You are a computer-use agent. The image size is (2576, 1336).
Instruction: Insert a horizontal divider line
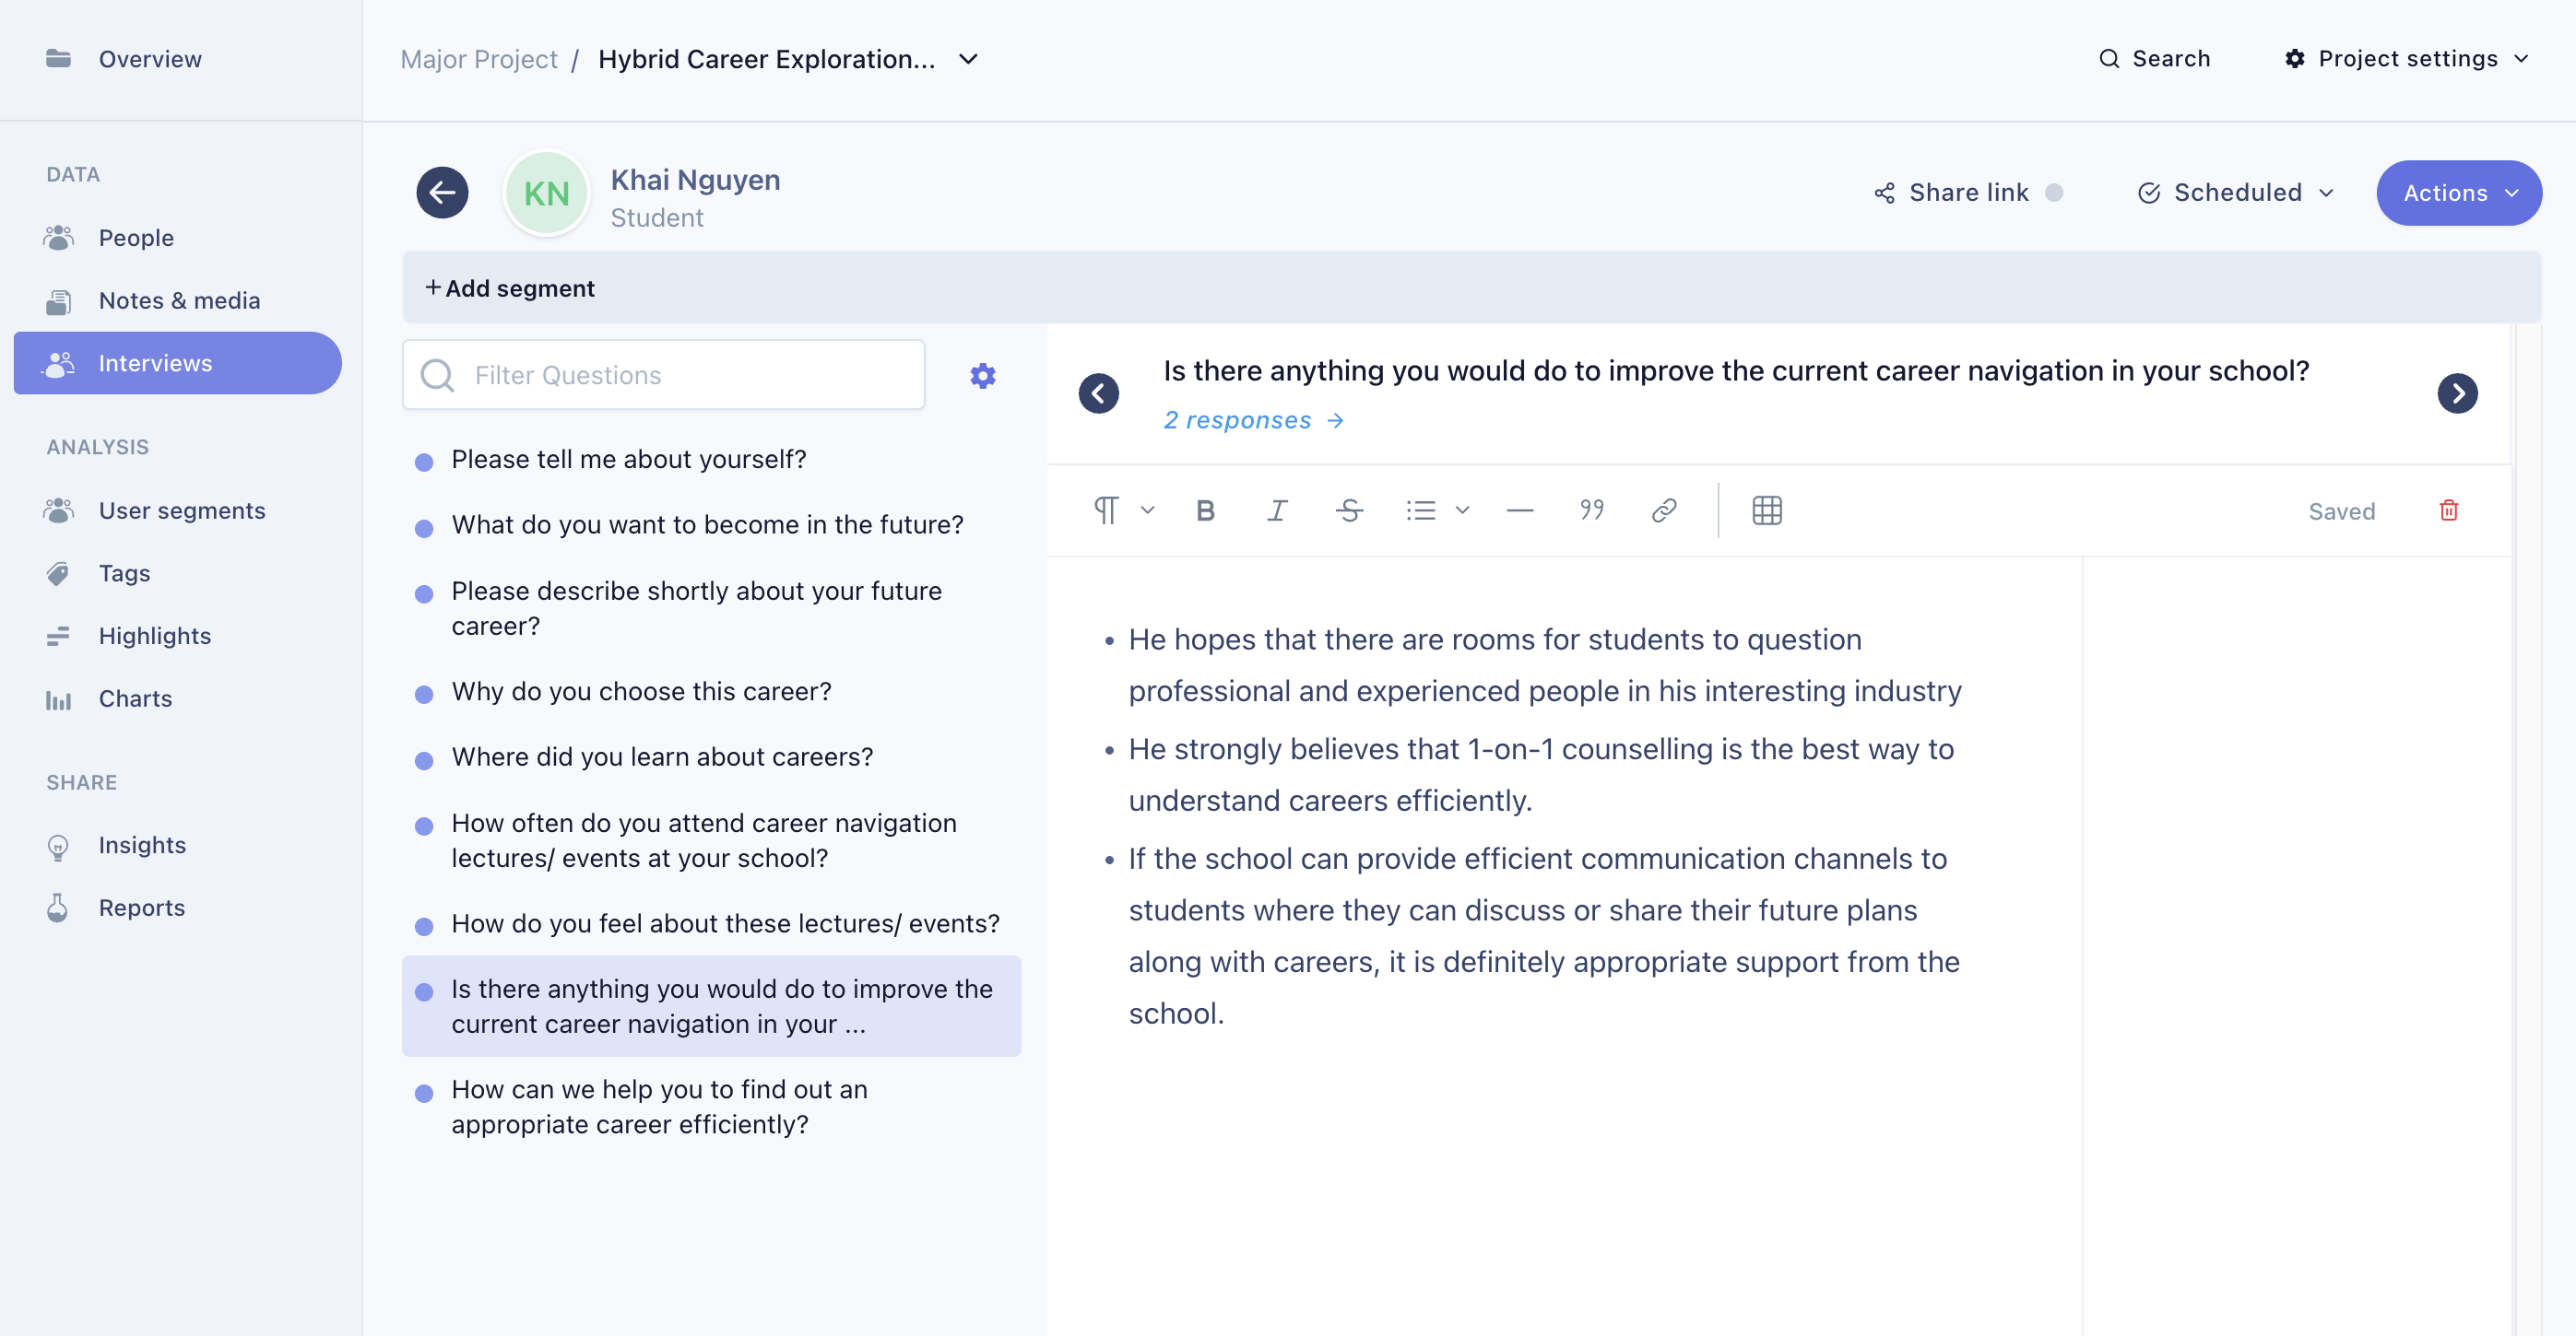pyautogui.click(x=1519, y=510)
